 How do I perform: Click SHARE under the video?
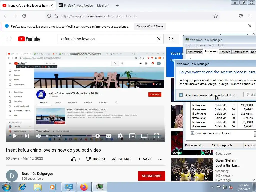tap(121, 159)
